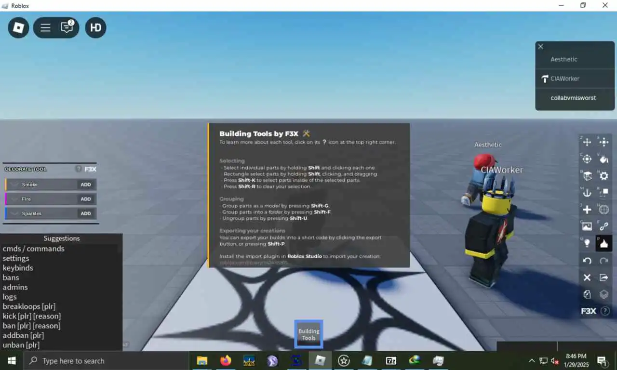This screenshot has width=617, height=370.
Task: Select the F3X Collision tool
Action: [604, 193]
